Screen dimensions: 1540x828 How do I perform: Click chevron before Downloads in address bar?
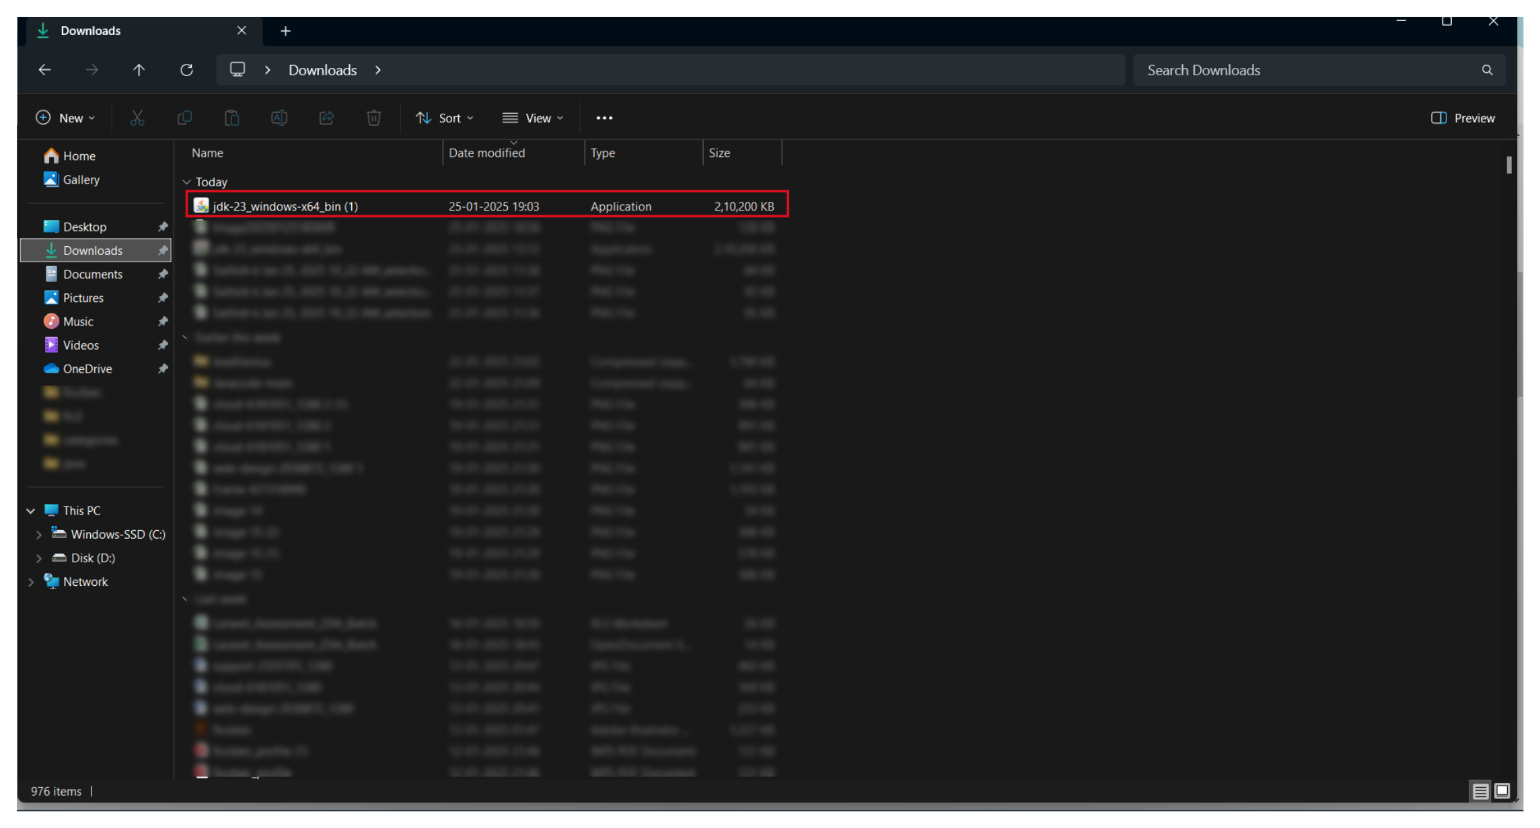(x=268, y=70)
